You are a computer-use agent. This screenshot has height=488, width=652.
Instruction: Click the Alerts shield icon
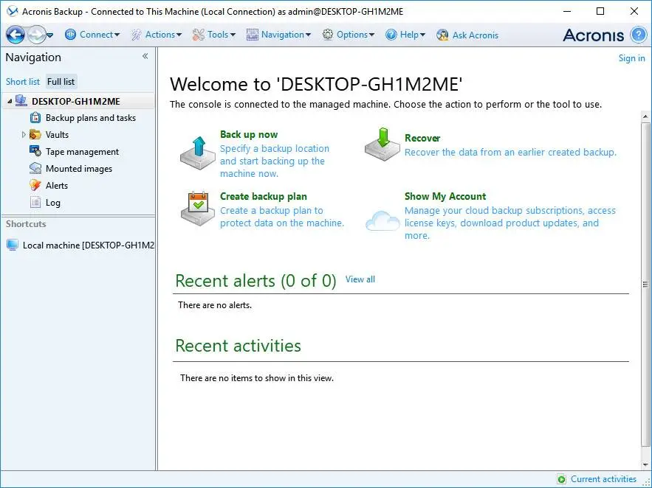[x=35, y=185]
